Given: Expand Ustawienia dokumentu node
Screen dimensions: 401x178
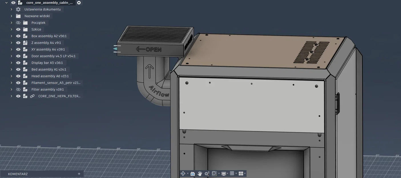Looking at the screenshot, I should pyautogui.click(x=11, y=9).
